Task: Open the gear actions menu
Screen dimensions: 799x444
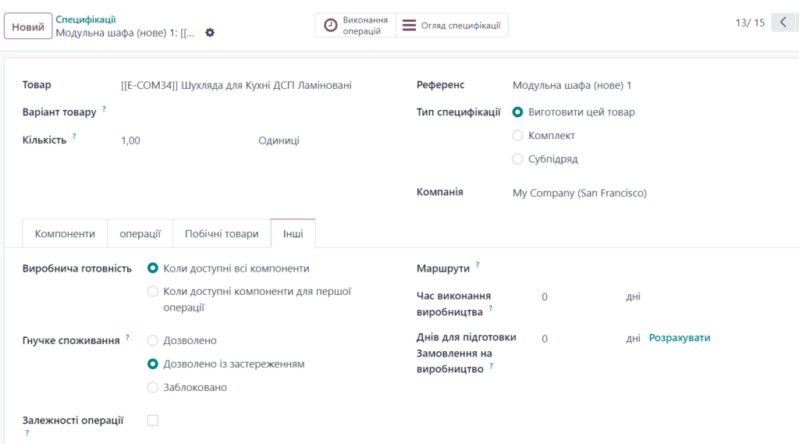Action: click(x=210, y=33)
